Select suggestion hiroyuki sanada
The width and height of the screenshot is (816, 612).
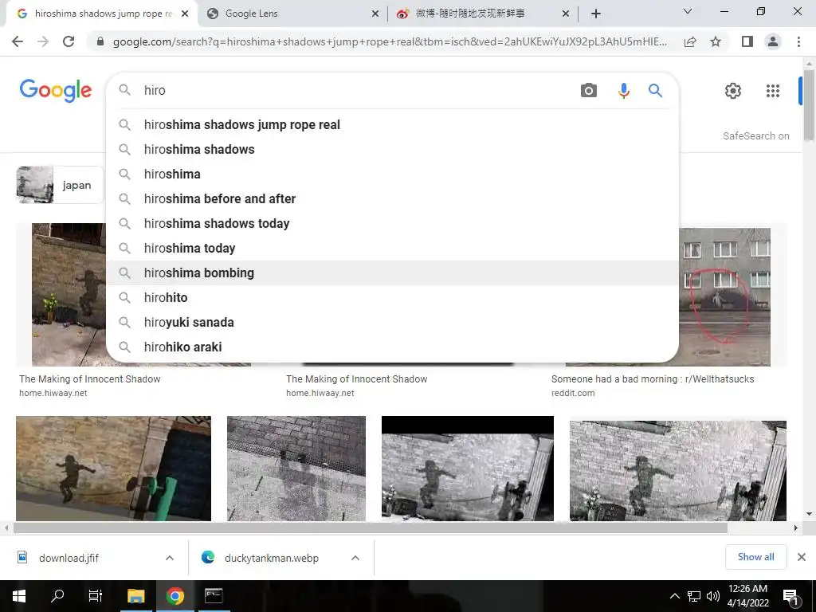click(x=392, y=322)
